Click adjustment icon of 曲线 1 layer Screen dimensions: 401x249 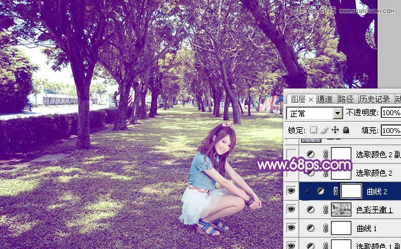point(311,228)
